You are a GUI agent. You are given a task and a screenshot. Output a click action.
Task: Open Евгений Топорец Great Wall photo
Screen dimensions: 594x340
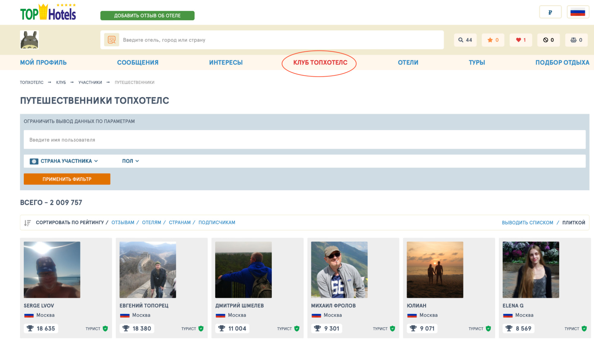[148, 270]
